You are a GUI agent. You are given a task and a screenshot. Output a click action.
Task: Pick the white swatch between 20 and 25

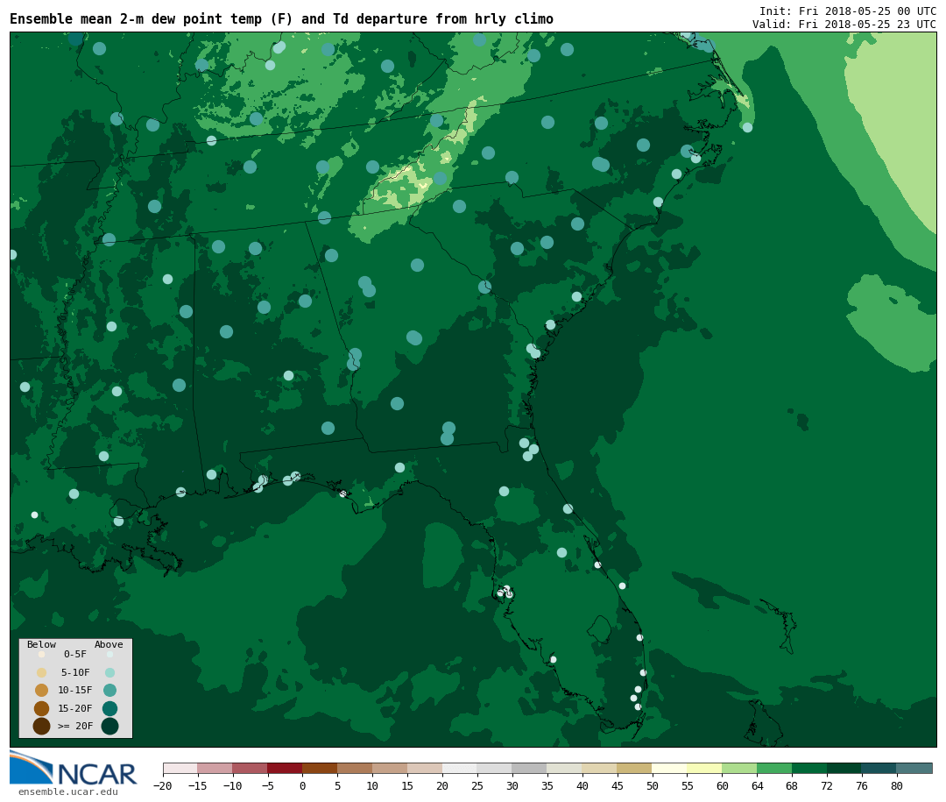pos(460,768)
